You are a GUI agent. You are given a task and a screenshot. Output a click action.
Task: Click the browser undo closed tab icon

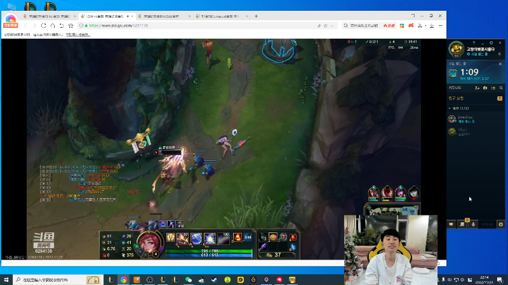pos(62,25)
